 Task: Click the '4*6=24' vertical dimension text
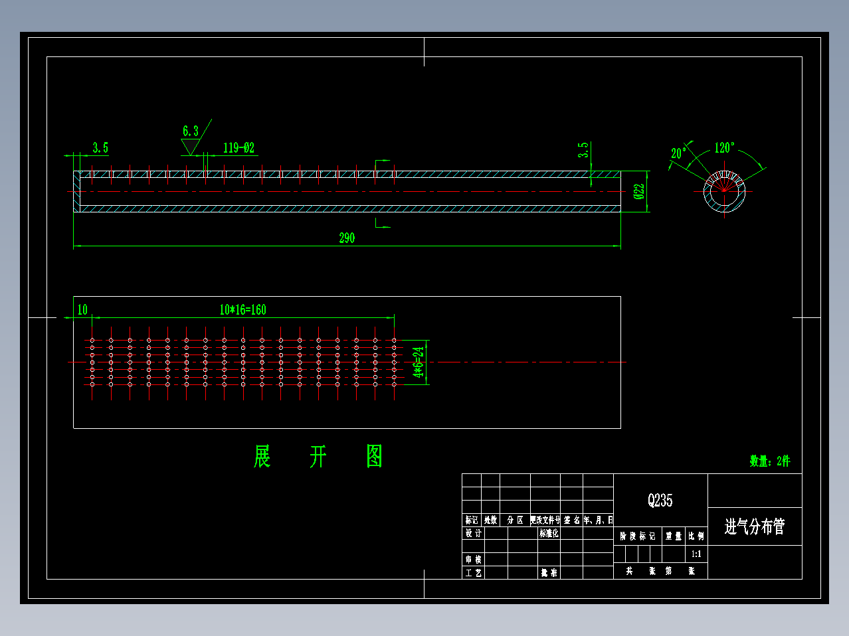click(x=419, y=362)
